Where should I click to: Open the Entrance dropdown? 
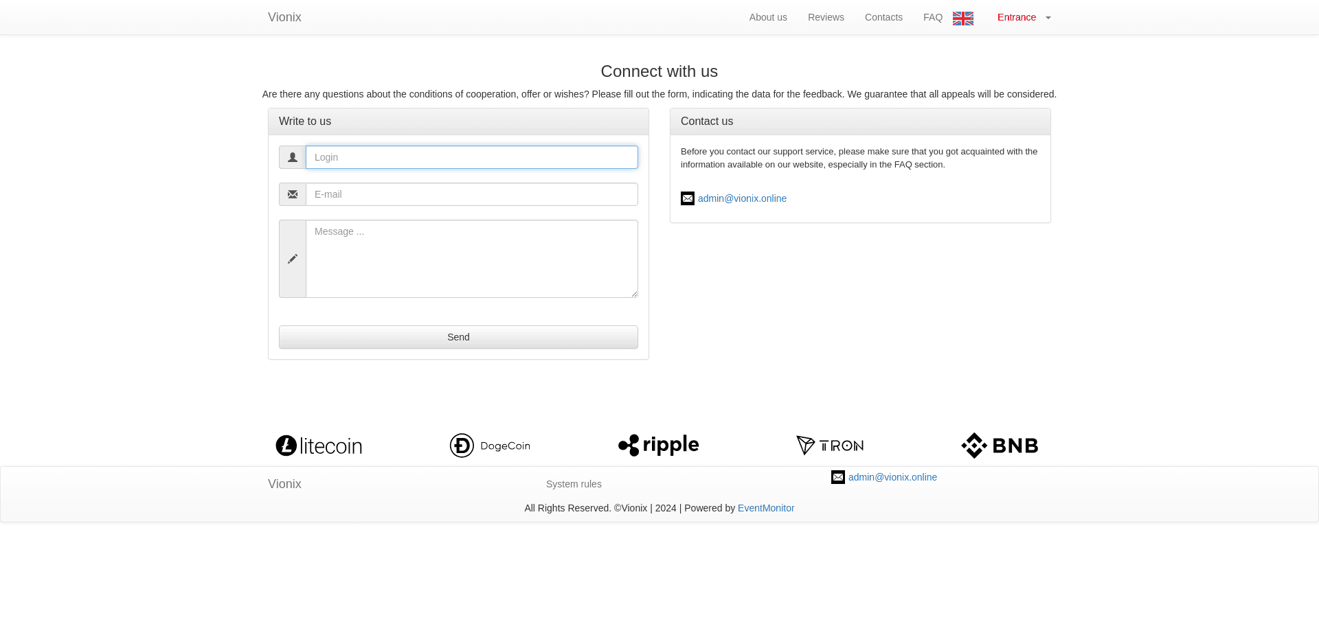click(1023, 17)
